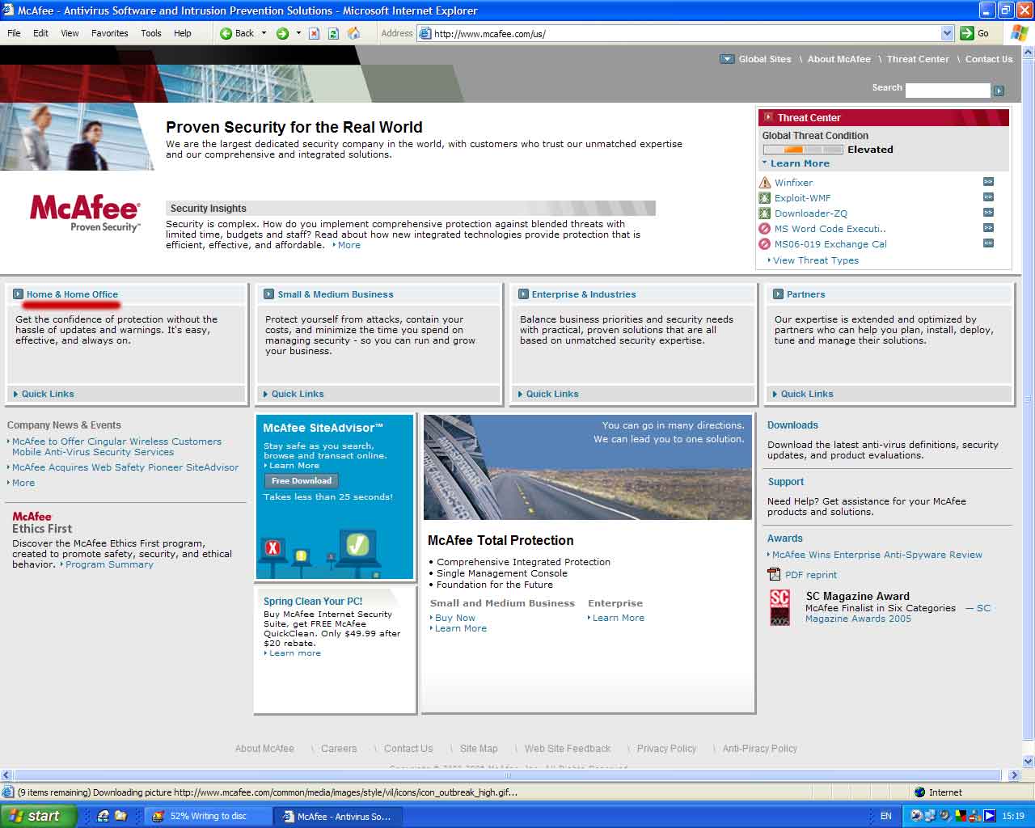The image size is (1035, 828).
Task: Click the About McAfee top link
Action: click(839, 59)
